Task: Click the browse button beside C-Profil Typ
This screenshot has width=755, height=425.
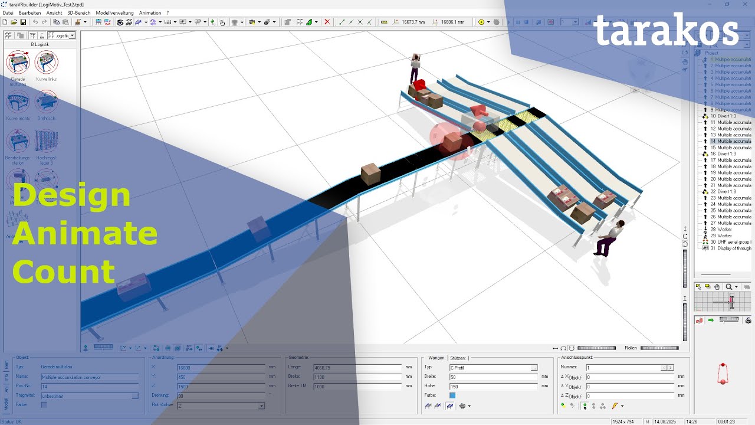Action: pos(534,368)
